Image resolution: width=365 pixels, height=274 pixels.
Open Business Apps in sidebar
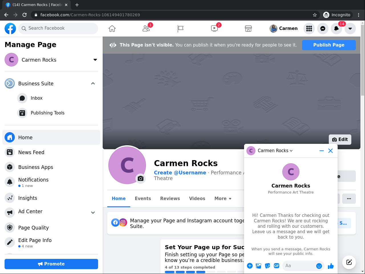point(51,167)
